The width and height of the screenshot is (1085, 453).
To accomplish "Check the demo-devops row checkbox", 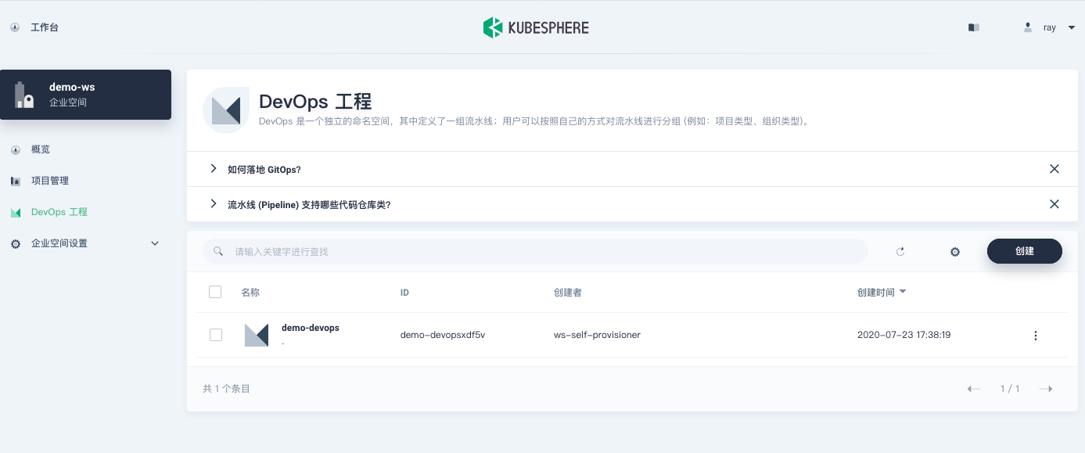I will (216, 335).
